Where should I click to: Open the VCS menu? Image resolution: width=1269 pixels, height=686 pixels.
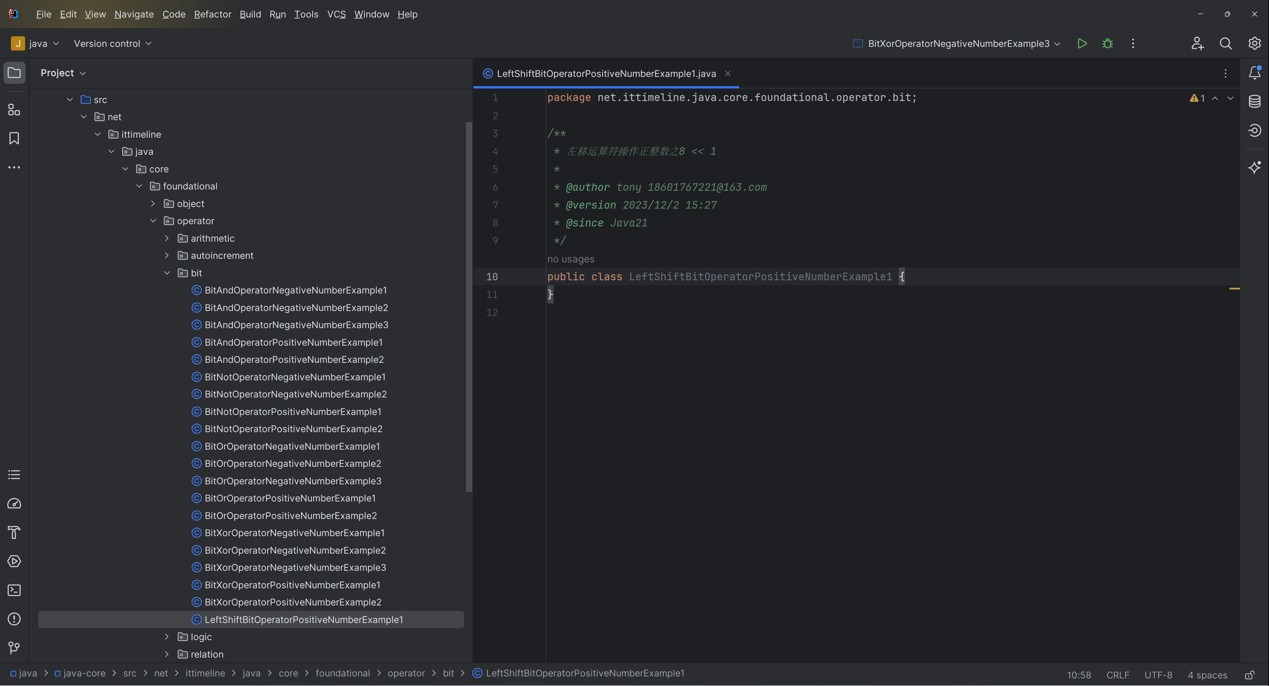point(337,14)
